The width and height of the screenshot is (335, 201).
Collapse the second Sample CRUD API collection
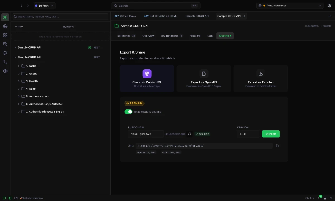[x=15, y=57]
